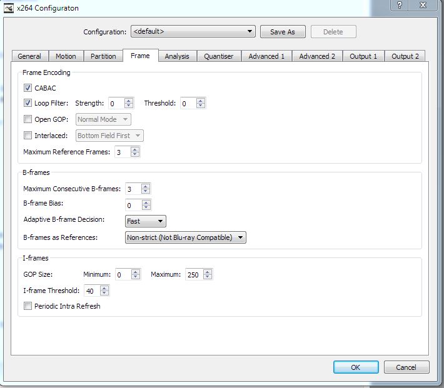Increase GOP Size Maximum value
Image resolution: width=444 pixels, height=388 pixels.
[x=208, y=272]
